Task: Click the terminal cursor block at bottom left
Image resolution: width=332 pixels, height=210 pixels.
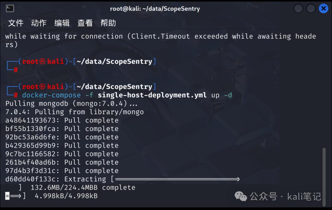Action: tap(7, 196)
